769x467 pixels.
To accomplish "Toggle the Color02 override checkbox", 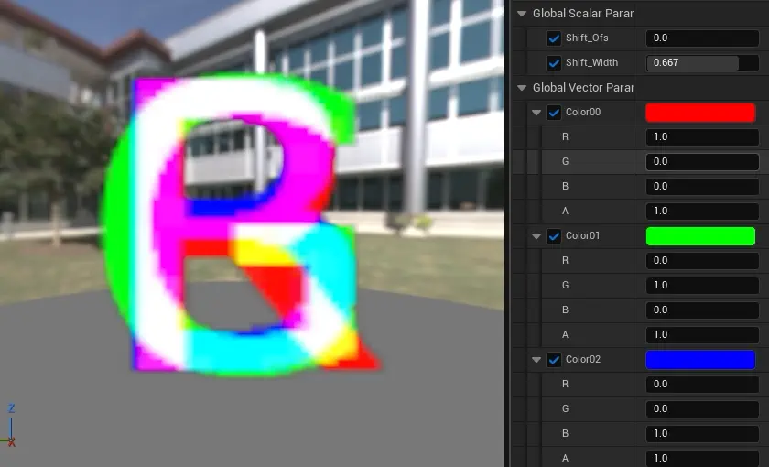I will pos(554,360).
